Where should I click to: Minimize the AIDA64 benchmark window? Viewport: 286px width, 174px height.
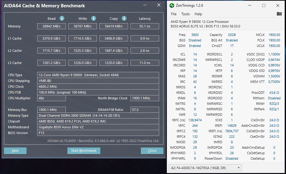pyautogui.click(x=145, y=5)
